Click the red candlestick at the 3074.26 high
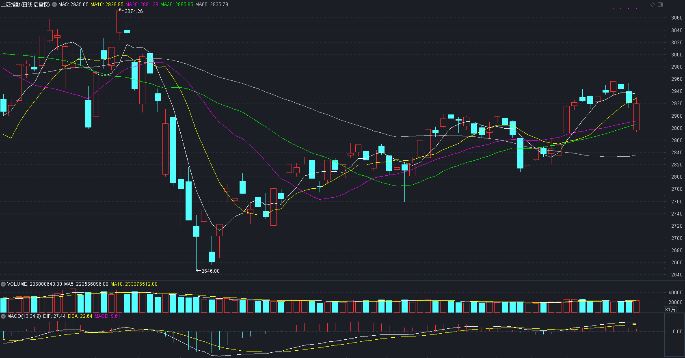 point(119,22)
